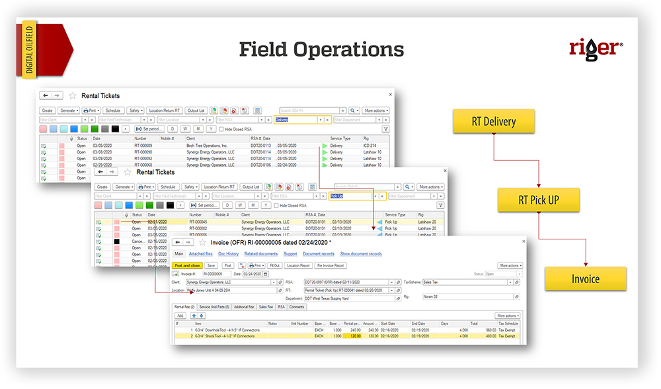Switch to the Service And Parts tab

pos(214,307)
